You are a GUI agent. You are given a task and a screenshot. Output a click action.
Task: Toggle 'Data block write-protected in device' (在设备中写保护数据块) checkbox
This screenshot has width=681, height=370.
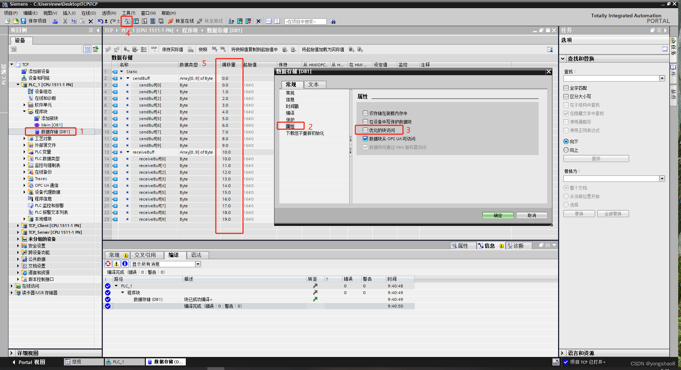(x=366, y=122)
